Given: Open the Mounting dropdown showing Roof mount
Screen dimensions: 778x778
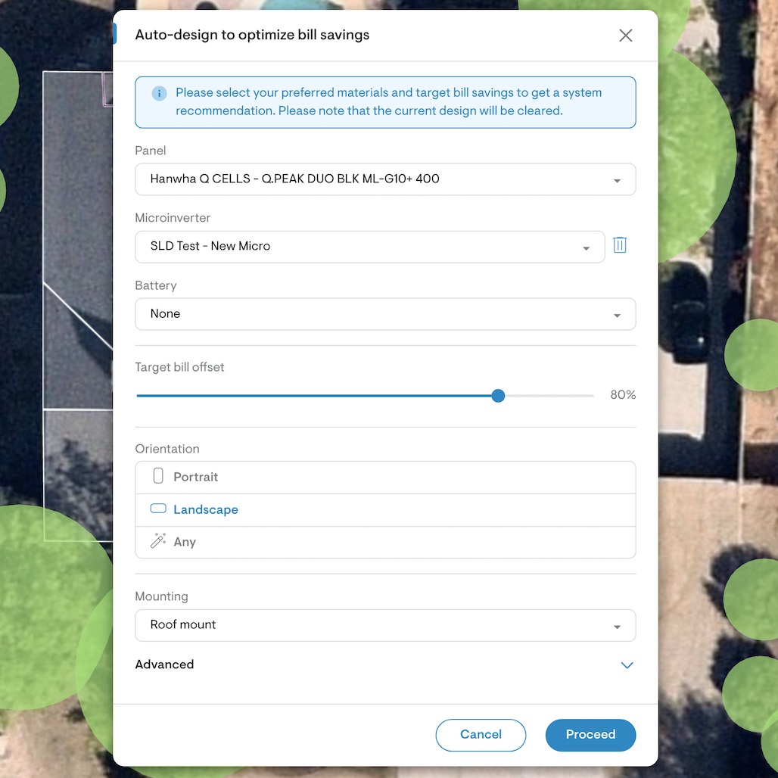Looking at the screenshot, I should coord(384,625).
